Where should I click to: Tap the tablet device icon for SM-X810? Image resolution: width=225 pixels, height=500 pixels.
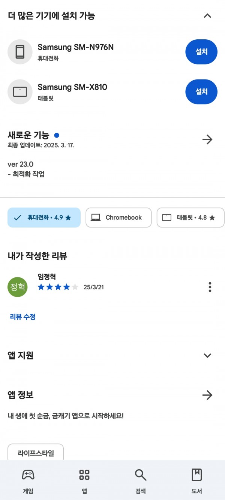20,92
